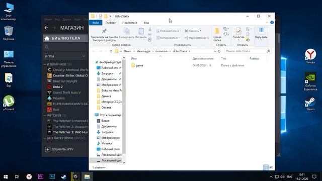Image resolution: width=322 pixels, height=181 pixels.
Task: Expand the Games filter dropdown in Steam
Action: pos(84,56)
